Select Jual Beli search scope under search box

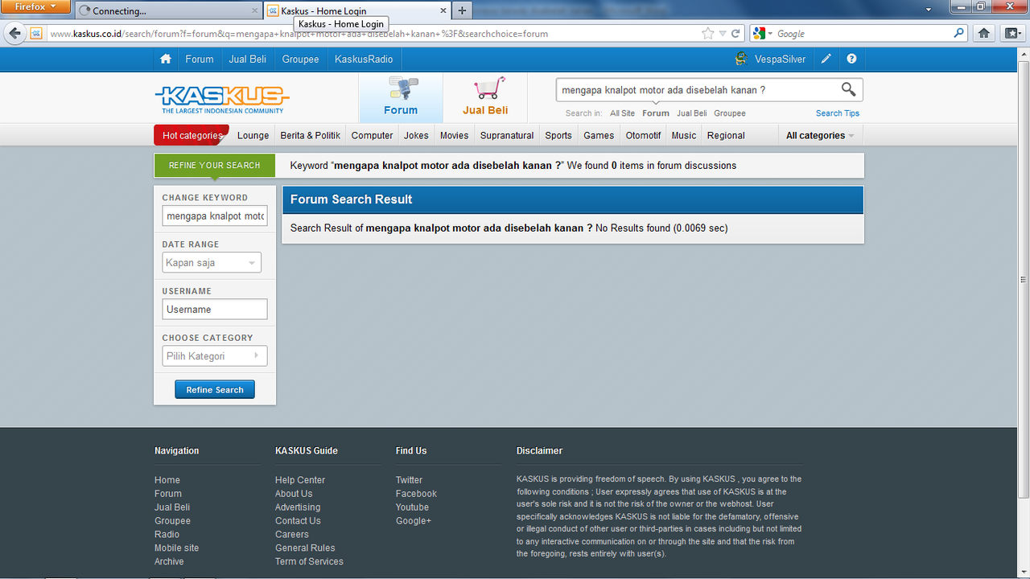(692, 113)
